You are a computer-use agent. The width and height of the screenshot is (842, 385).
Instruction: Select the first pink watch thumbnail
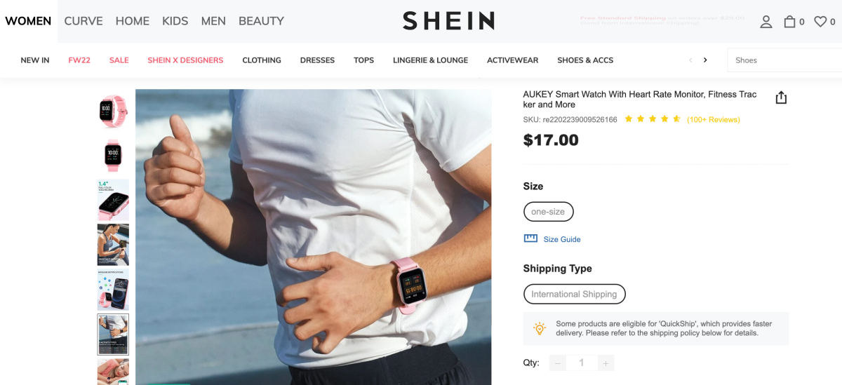coord(113,111)
